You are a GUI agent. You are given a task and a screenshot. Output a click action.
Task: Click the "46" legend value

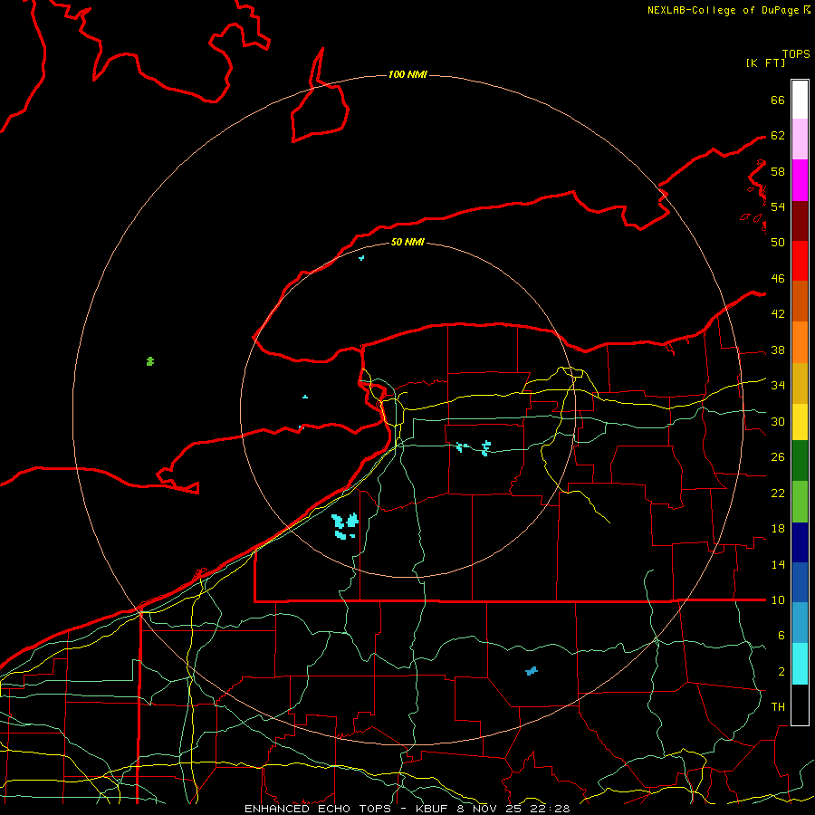coord(778,279)
